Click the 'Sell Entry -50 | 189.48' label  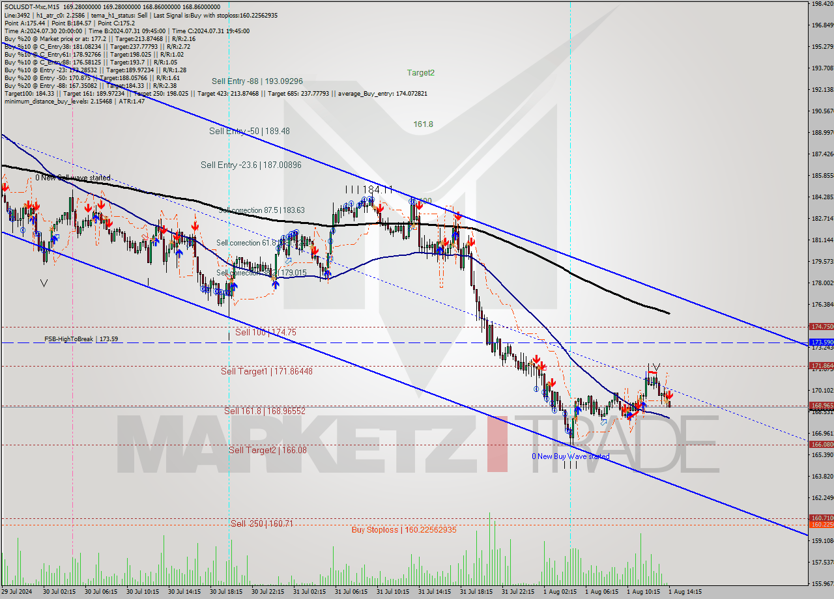(250, 131)
